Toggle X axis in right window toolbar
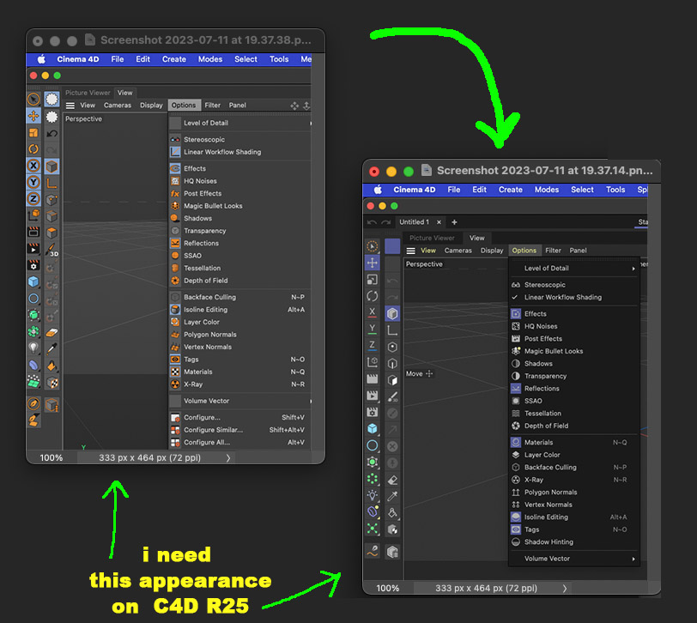Image resolution: width=697 pixels, height=623 pixels. [372, 312]
